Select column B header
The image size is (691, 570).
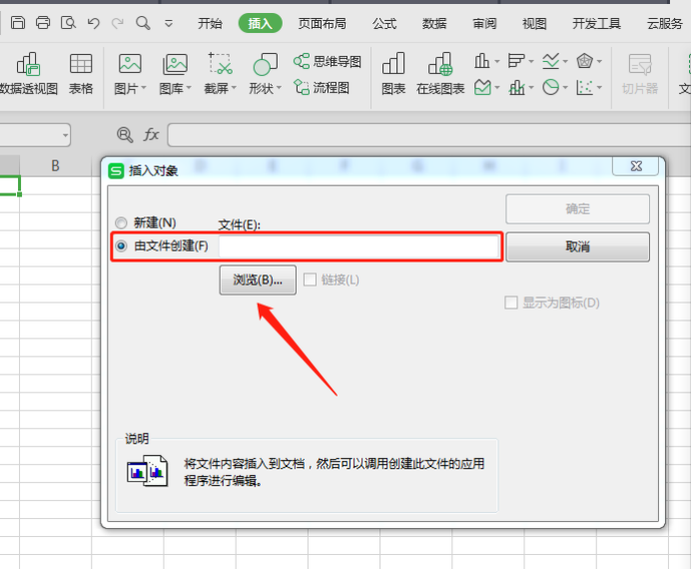point(55,166)
